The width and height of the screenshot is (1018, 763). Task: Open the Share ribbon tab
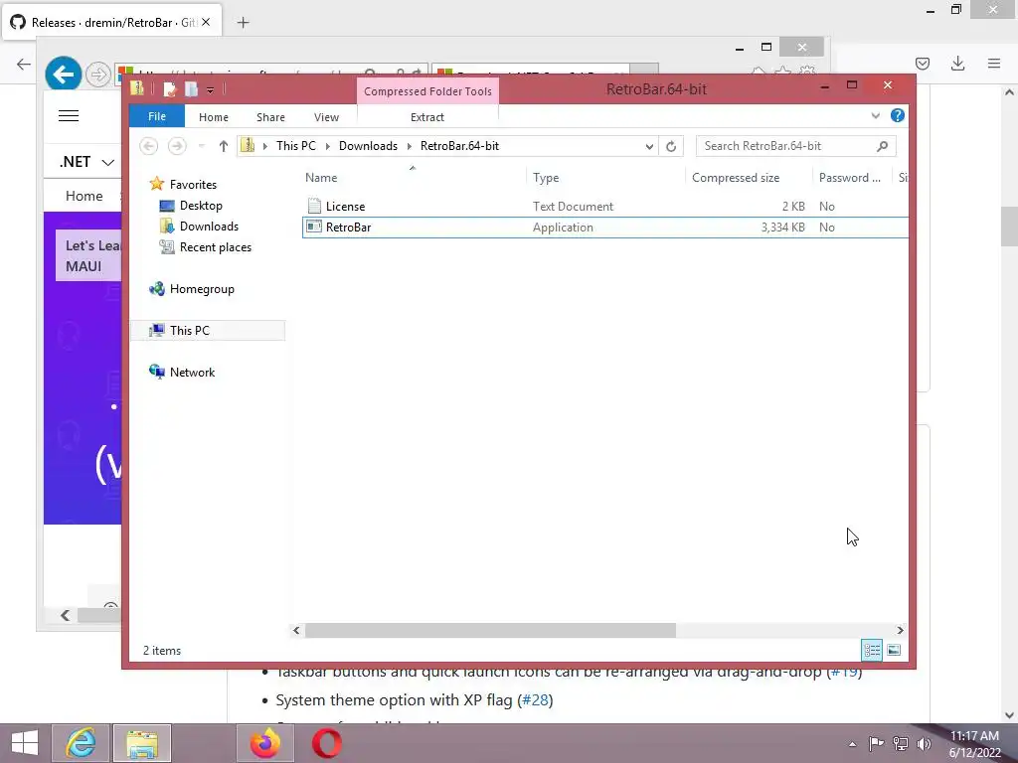point(270,117)
